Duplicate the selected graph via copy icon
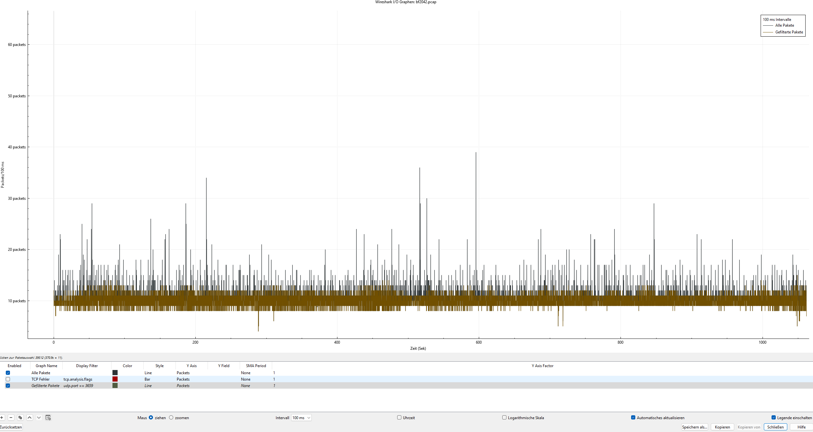Image resolution: width=813 pixels, height=432 pixels. 20,418
